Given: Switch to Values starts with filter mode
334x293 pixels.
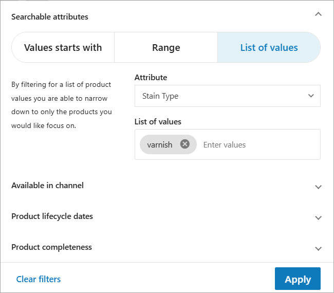Looking at the screenshot, I should click(63, 47).
